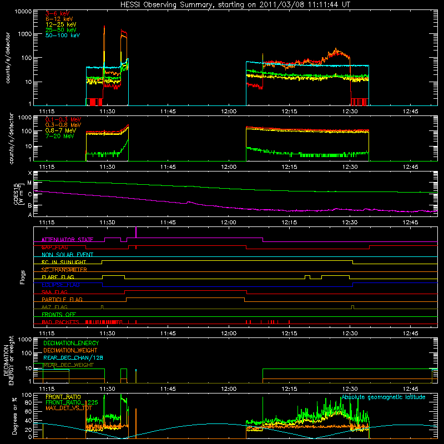Click the FRONTS_OFF flag label

click(x=59, y=314)
